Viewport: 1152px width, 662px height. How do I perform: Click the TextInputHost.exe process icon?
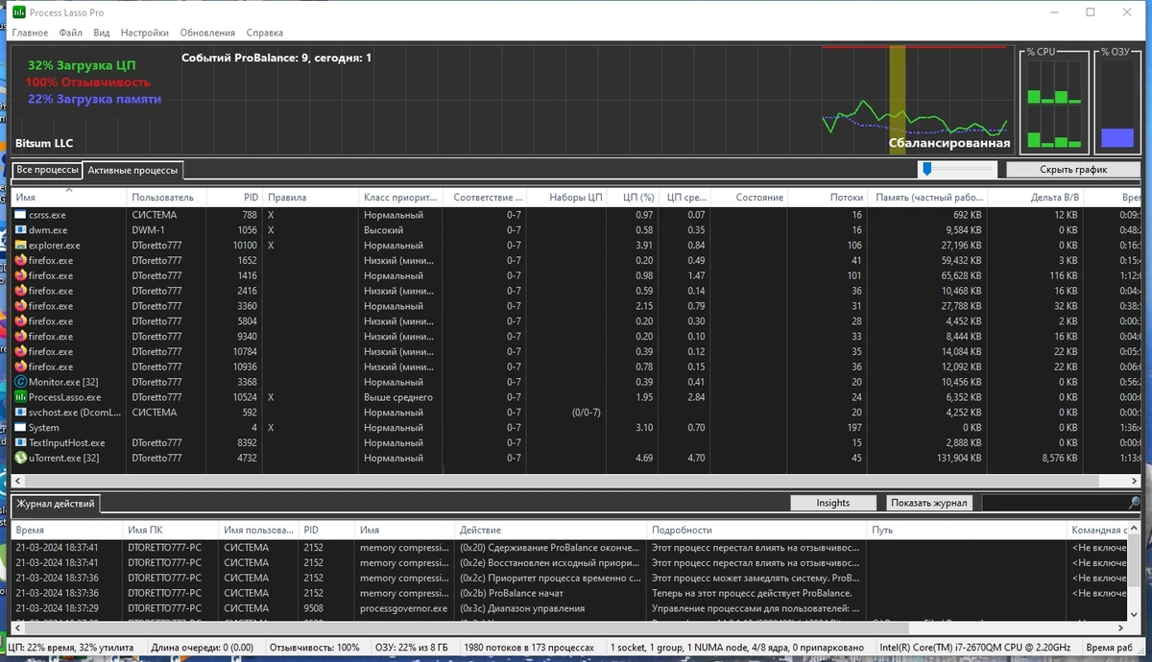coord(20,443)
